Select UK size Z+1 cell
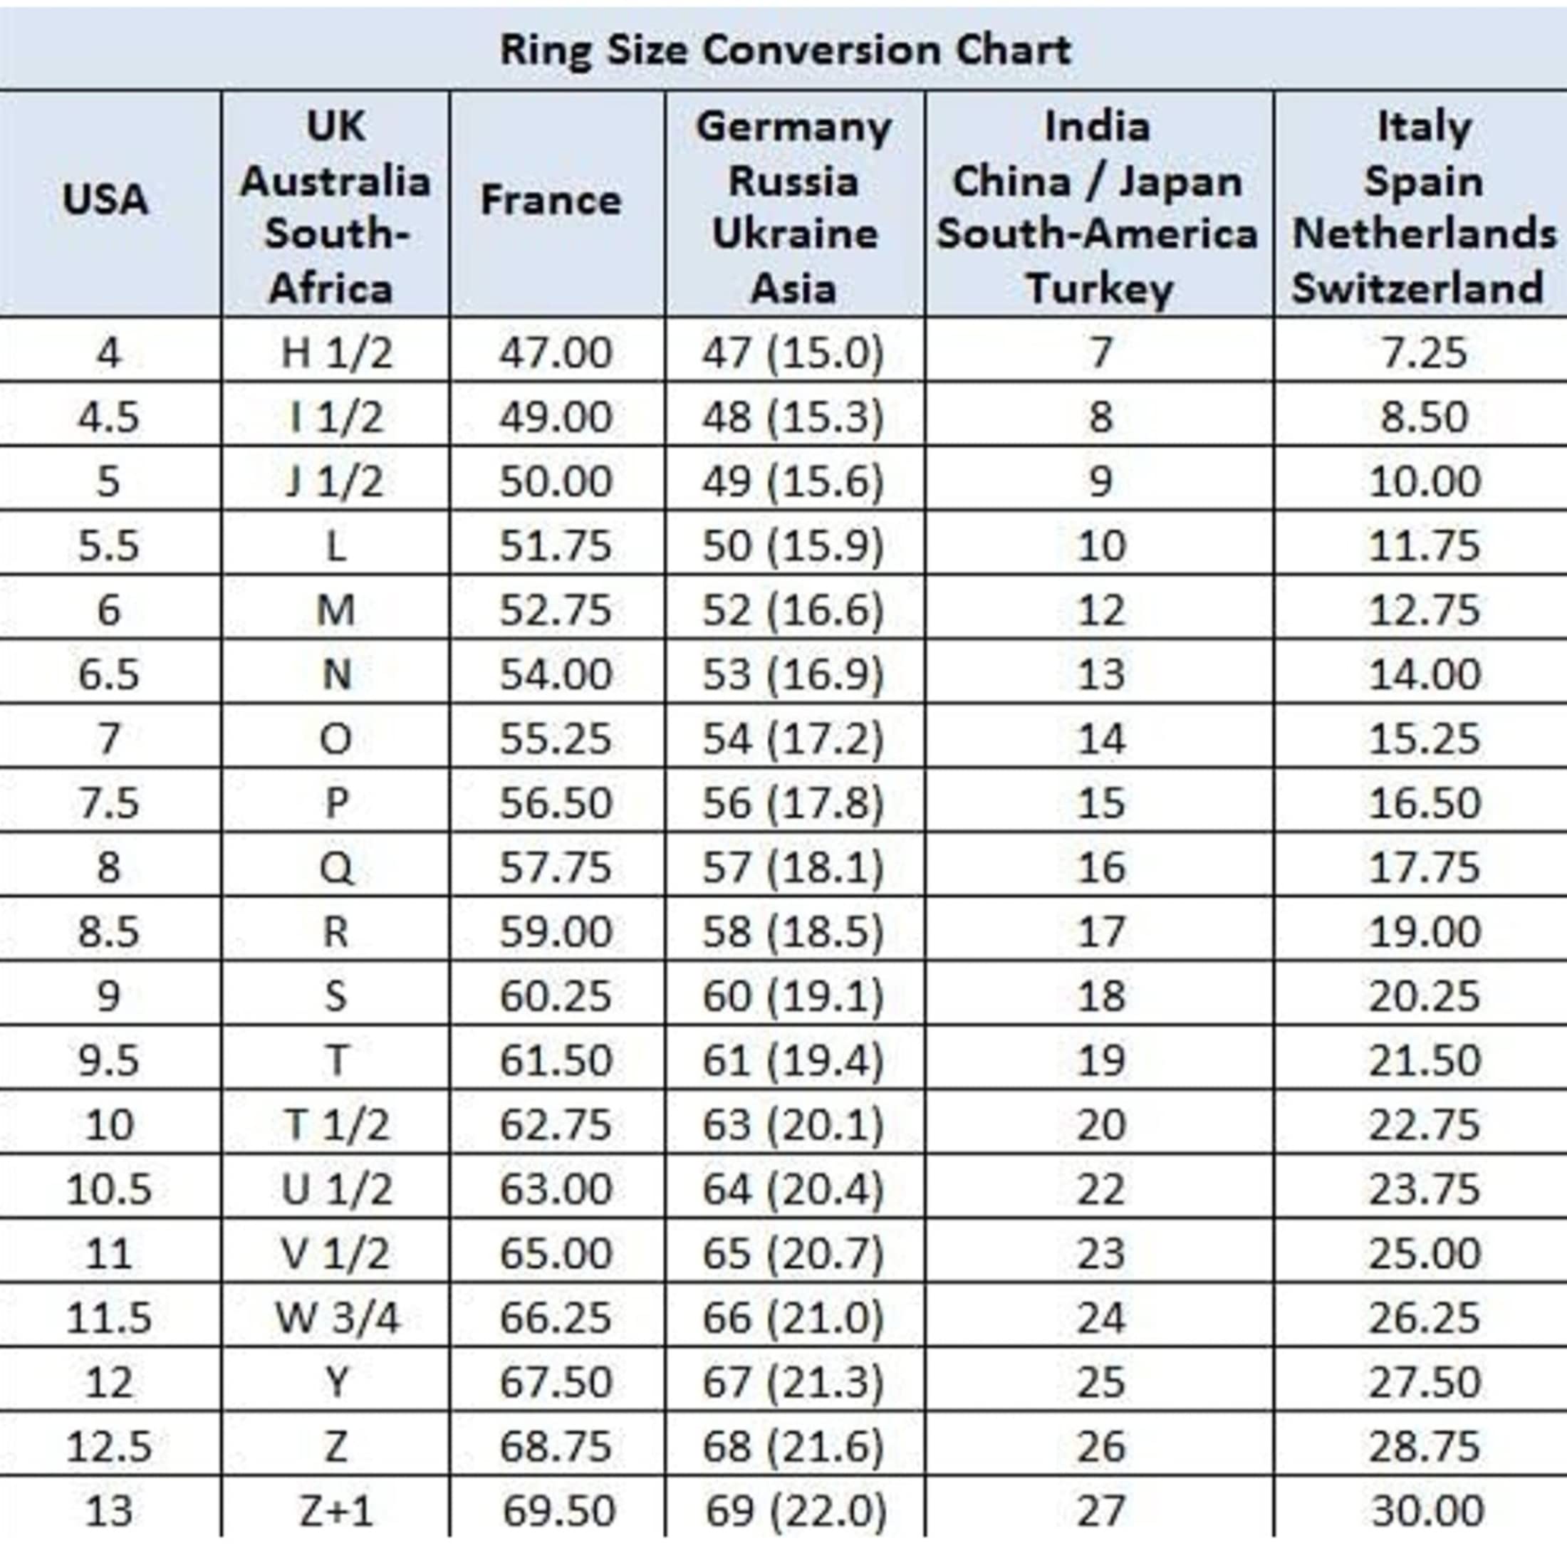This screenshot has height=1548, width=1567. coord(334,1508)
